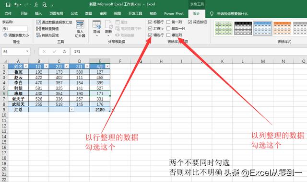Click the Undo arrow icon
This screenshot has width=307, height=182.
16,4
